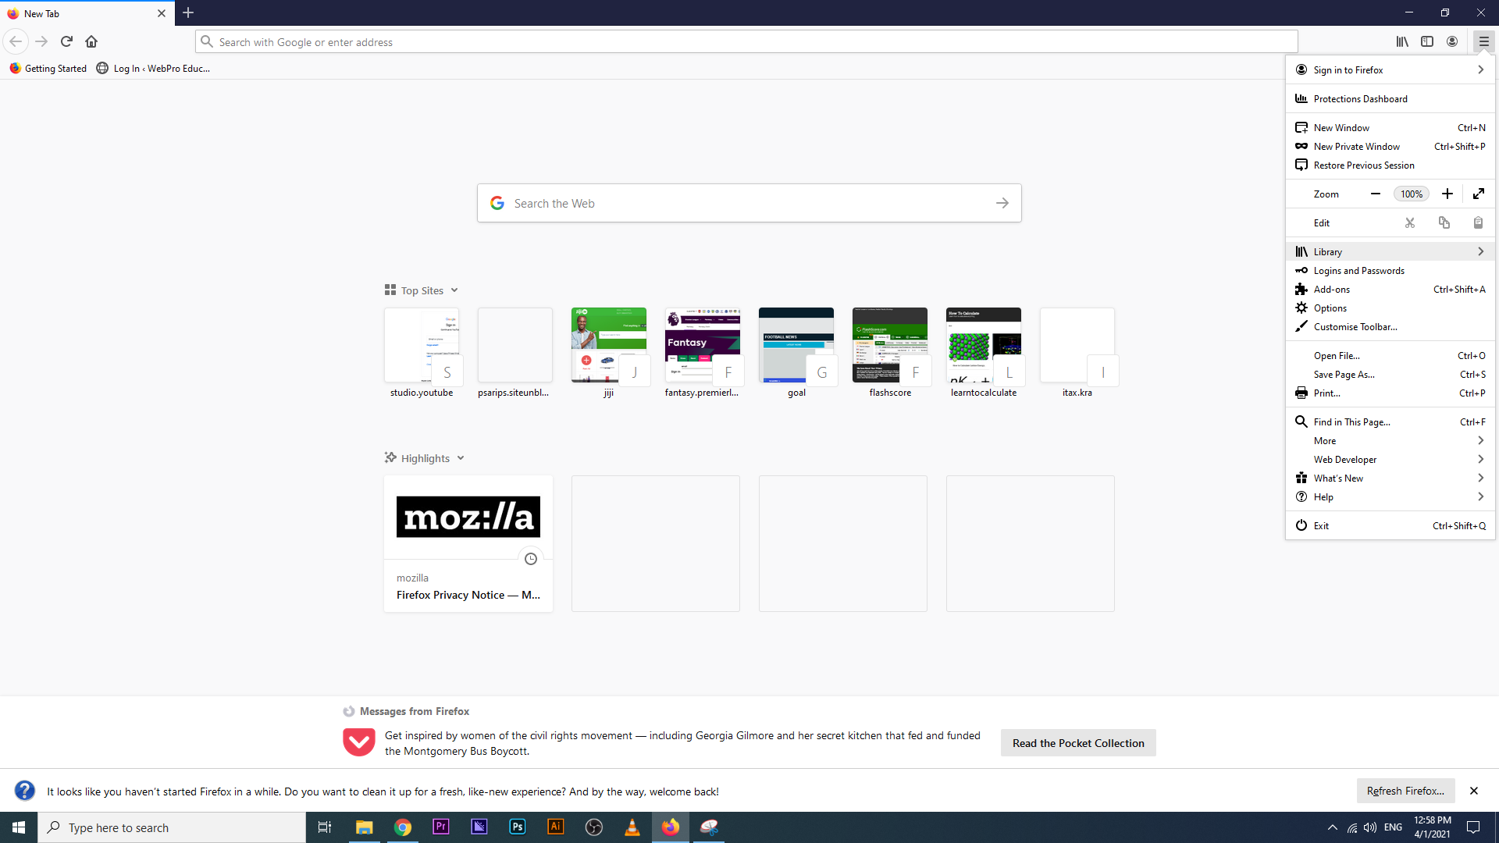Expand the Top Sites section chevron
The image size is (1499, 843).
(454, 290)
